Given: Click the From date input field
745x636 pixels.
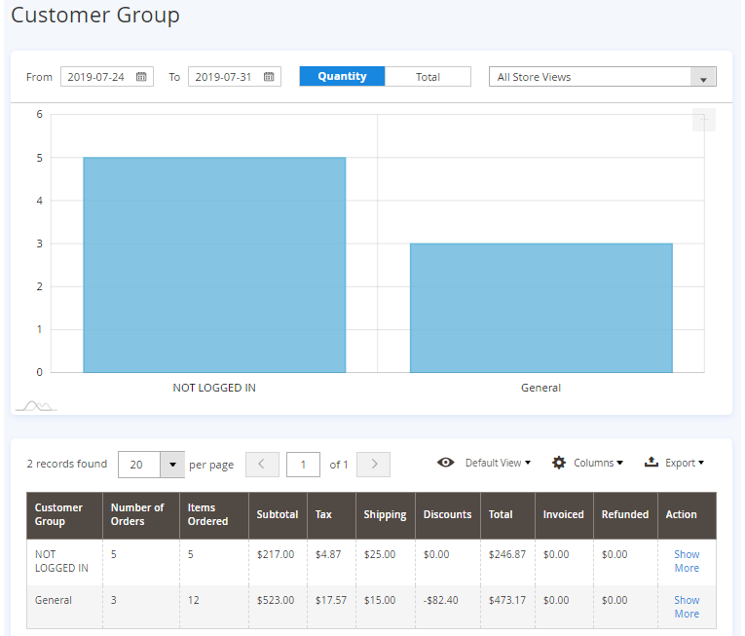Looking at the screenshot, I should click(x=97, y=77).
